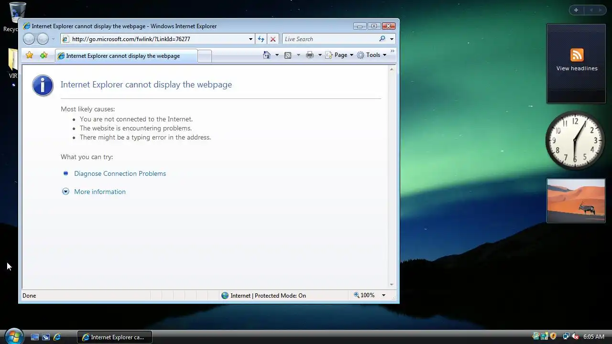The image size is (612, 344).
Task: Click the Switch Between Windows icon
Action: click(46, 337)
